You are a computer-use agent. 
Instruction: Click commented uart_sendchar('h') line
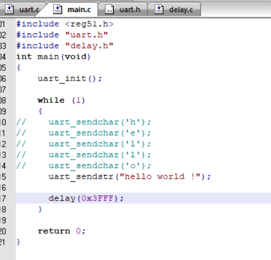83,122
